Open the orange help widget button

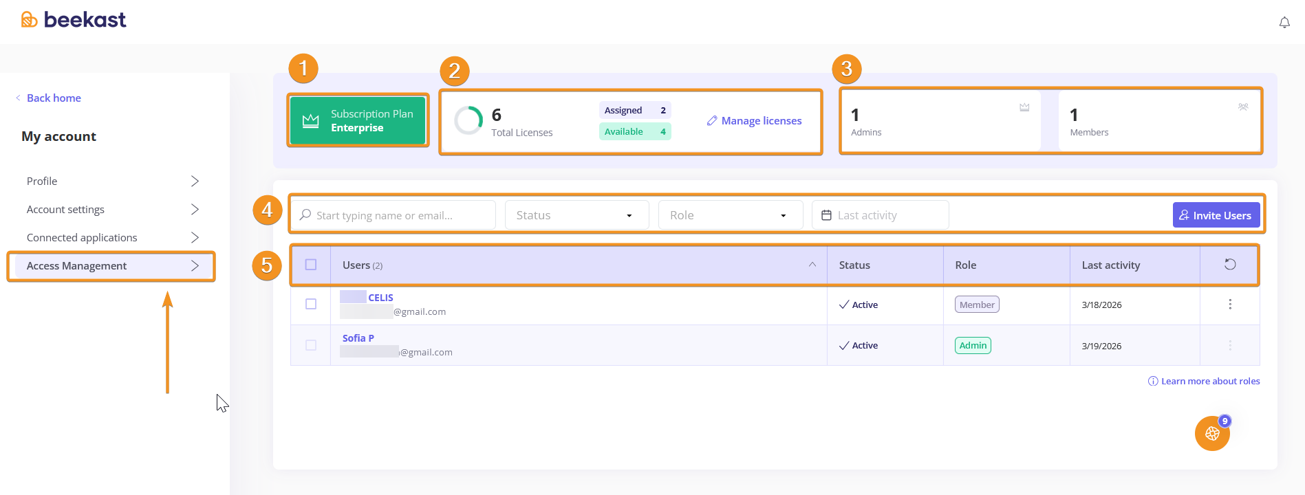point(1212,434)
